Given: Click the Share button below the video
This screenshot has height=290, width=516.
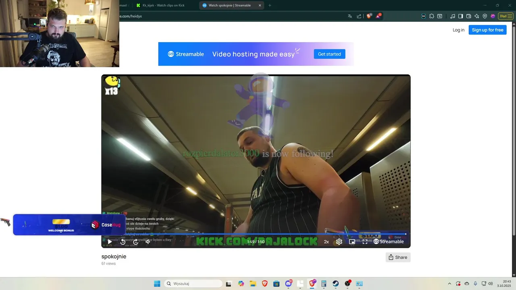Looking at the screenshot, I should pos(398,257).
